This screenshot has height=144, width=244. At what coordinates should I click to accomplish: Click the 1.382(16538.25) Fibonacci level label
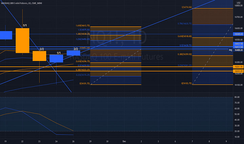coord(83,34)
